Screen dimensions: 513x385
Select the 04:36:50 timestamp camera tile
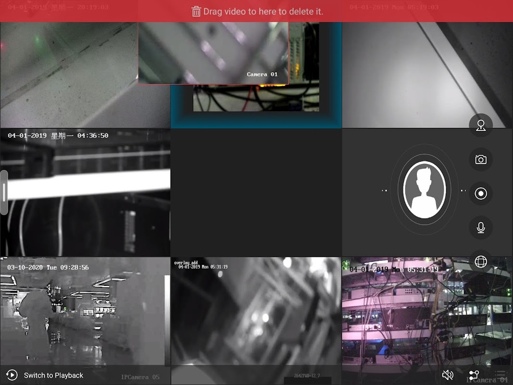tap(85, 192)
